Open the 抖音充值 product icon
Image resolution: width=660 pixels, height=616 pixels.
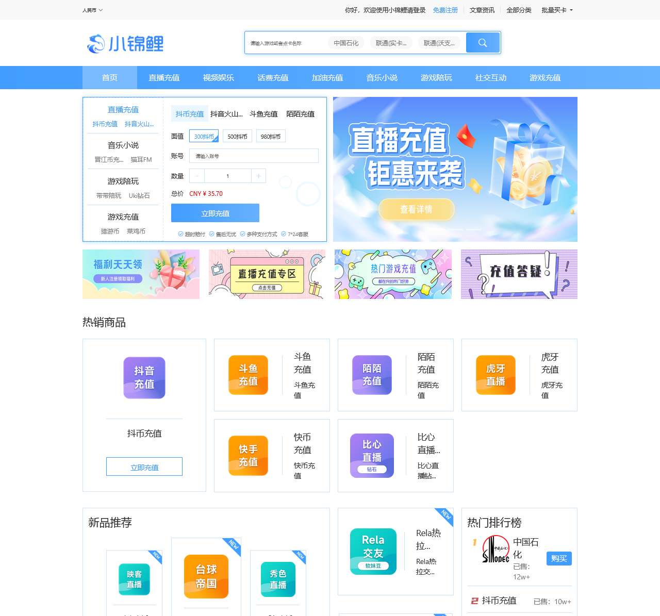tap(144, 378)
